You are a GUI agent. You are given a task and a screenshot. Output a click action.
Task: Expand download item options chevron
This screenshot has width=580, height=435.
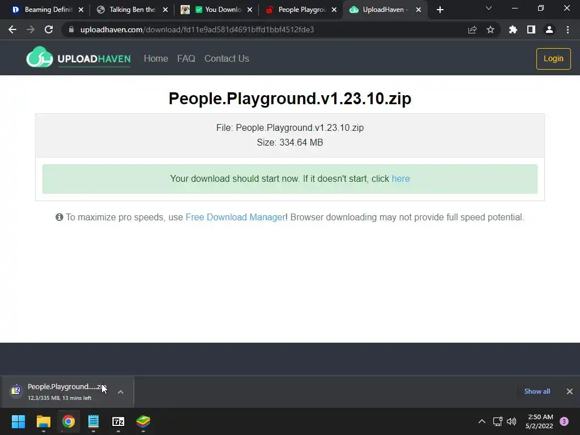pos(121,392)
